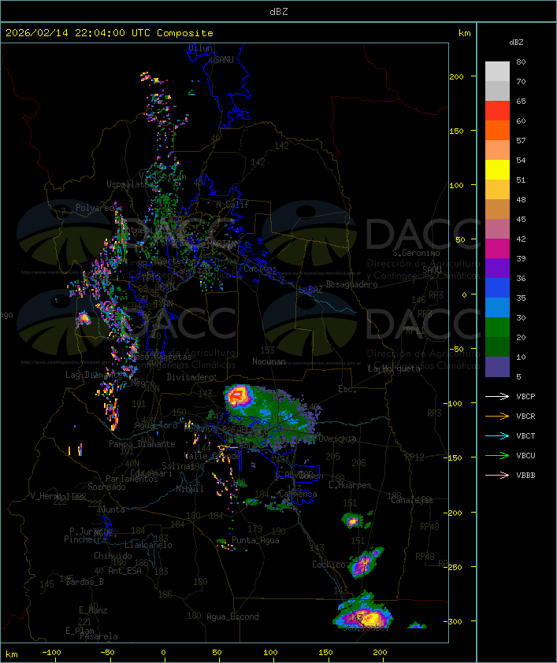Click the Carmensa place label
This screenshot has height=663, width=557.
[x=298, y=494]
